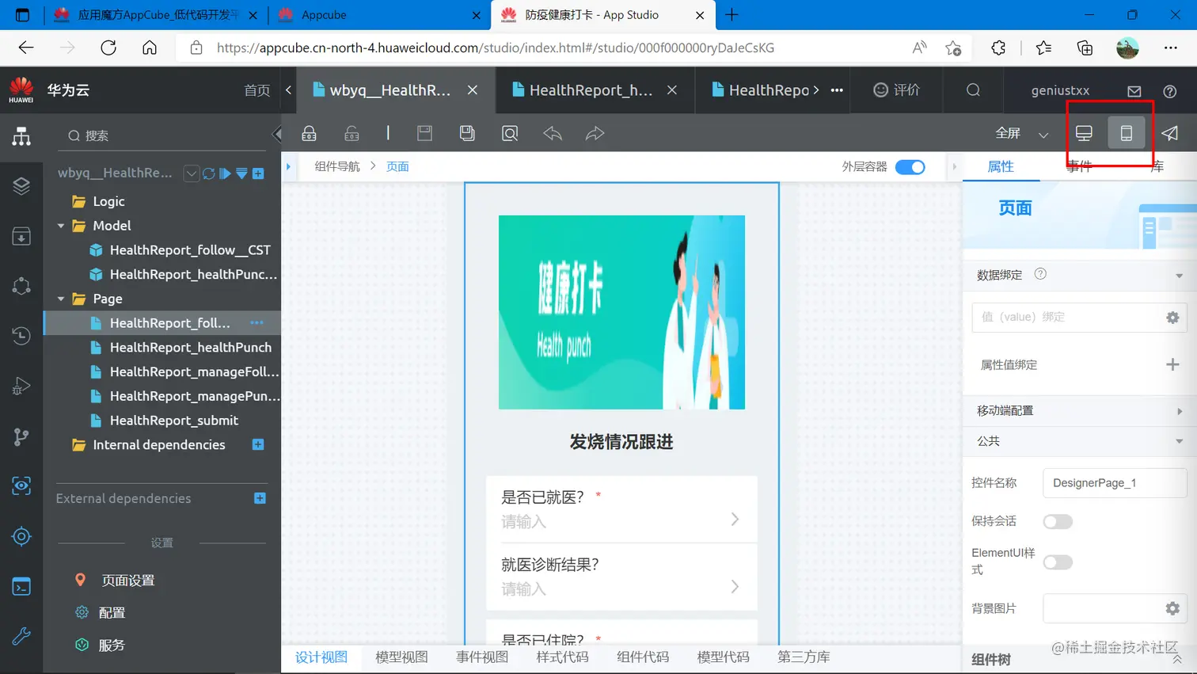Click the publish paper-plane icon
This screenshot has height=674, width=1197.
point(1169,133)
